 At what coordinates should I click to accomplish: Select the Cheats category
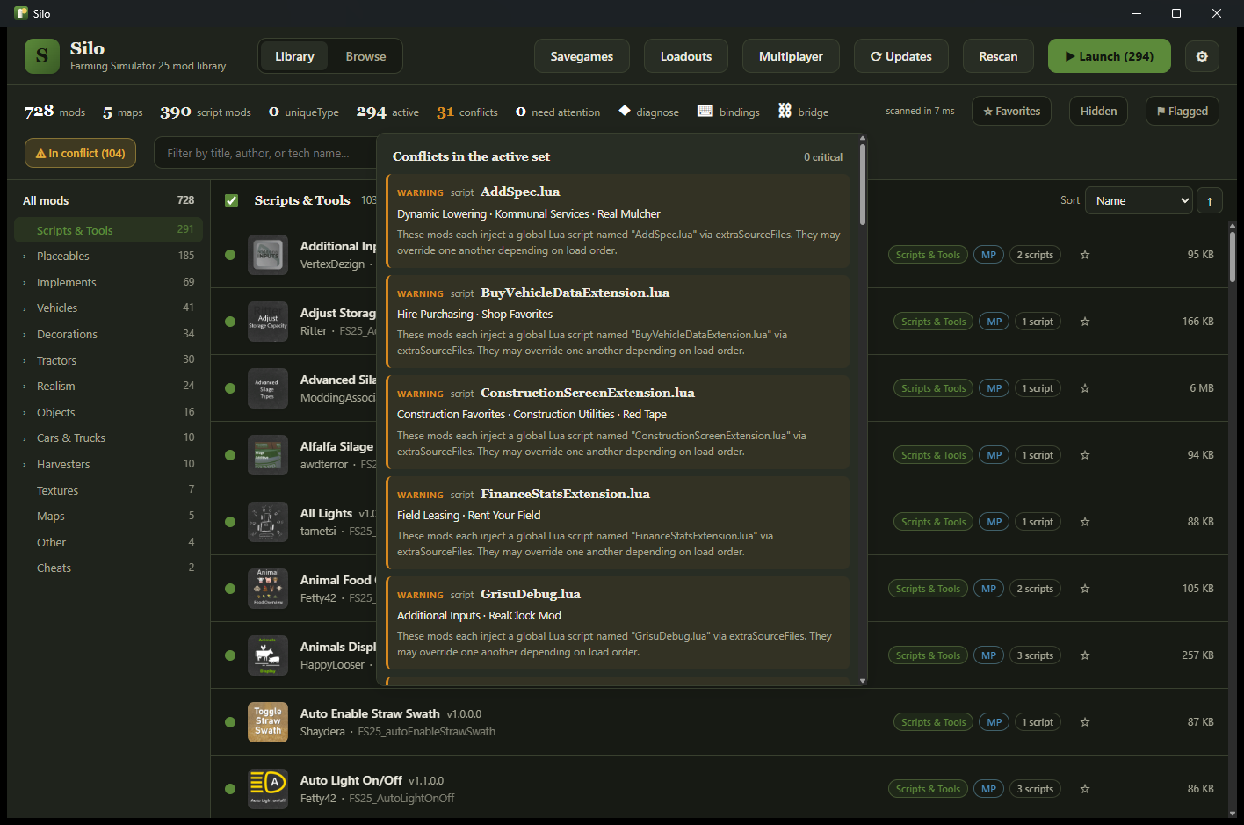pyautogui.click(x=109, y=568)
